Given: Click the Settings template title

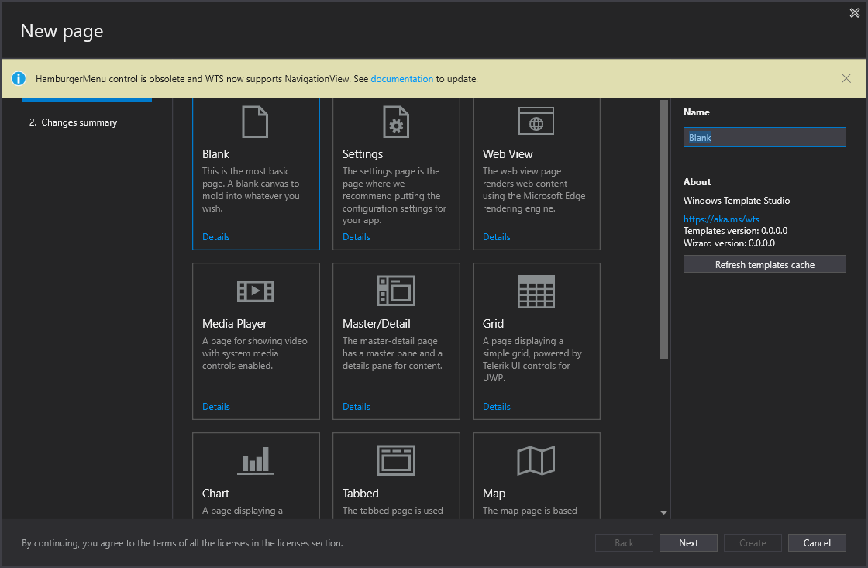Looking at the screenshot, I should (363, 154).
